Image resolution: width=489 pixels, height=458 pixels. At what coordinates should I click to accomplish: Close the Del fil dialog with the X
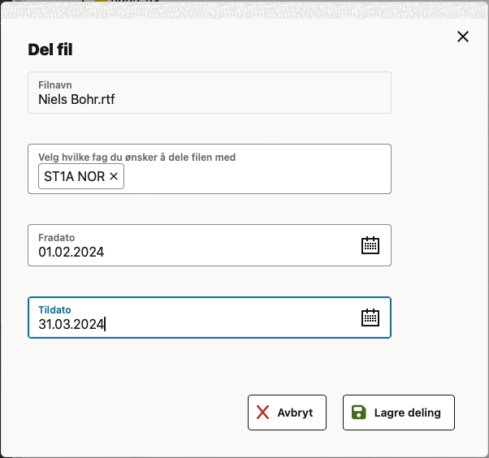coord(463,37)
